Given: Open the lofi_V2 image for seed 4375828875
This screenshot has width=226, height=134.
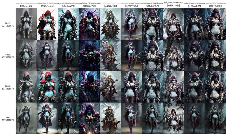Looking at the screenshot, I should pos(173,55).
